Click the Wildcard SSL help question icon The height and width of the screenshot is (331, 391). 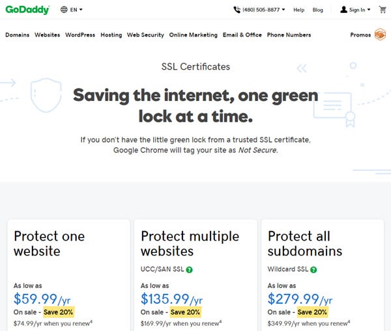coord(313,270)
